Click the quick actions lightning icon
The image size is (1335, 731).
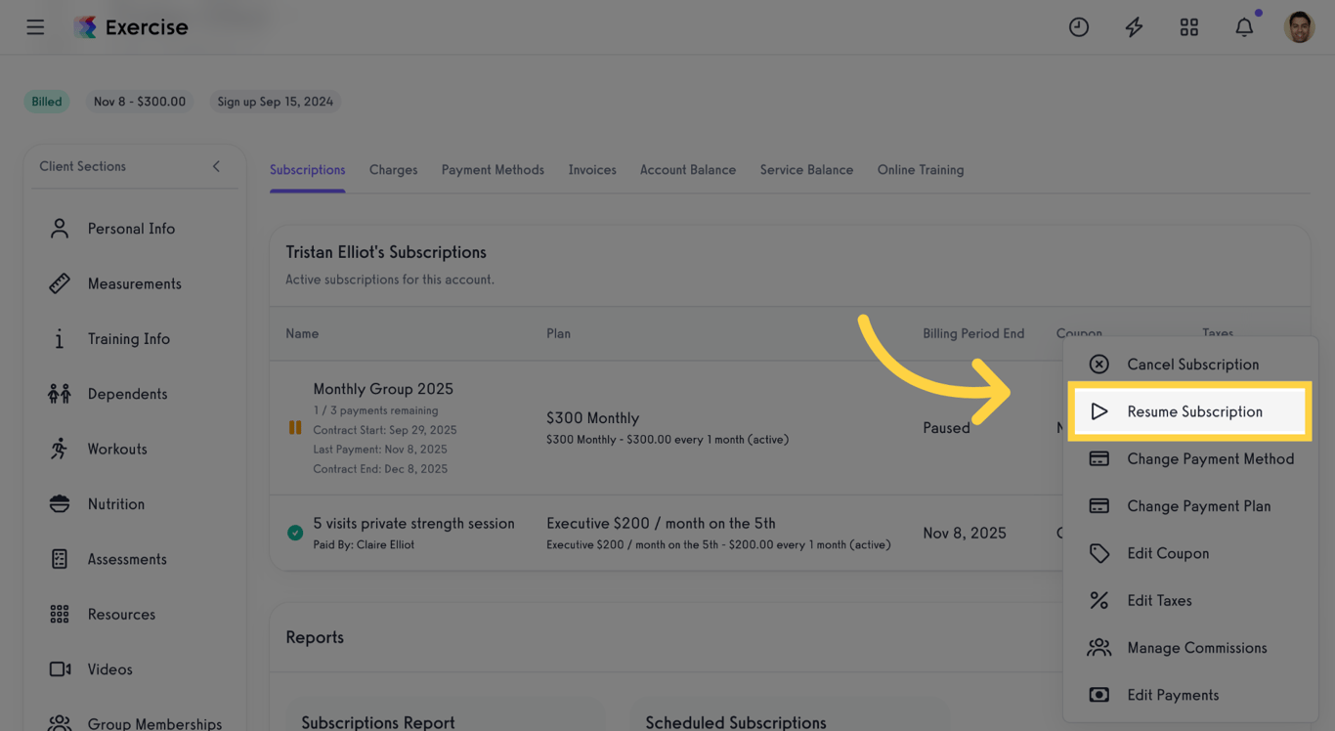1134,26
